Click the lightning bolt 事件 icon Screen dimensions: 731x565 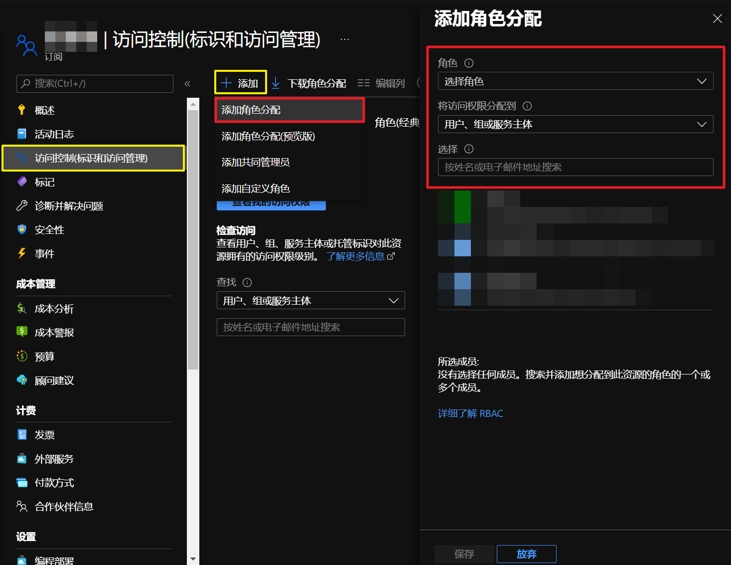pyautogui.click(x=21, y=253)
